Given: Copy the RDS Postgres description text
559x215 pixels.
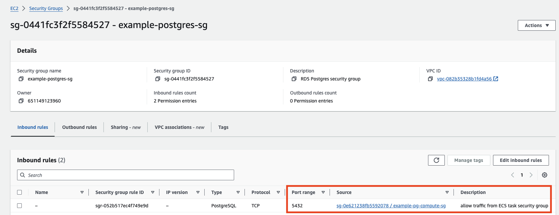Looking at the screenshot, I should pos(294,79).
